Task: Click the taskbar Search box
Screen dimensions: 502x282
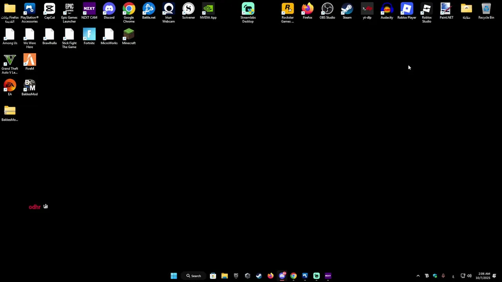Action: [194, 276]
